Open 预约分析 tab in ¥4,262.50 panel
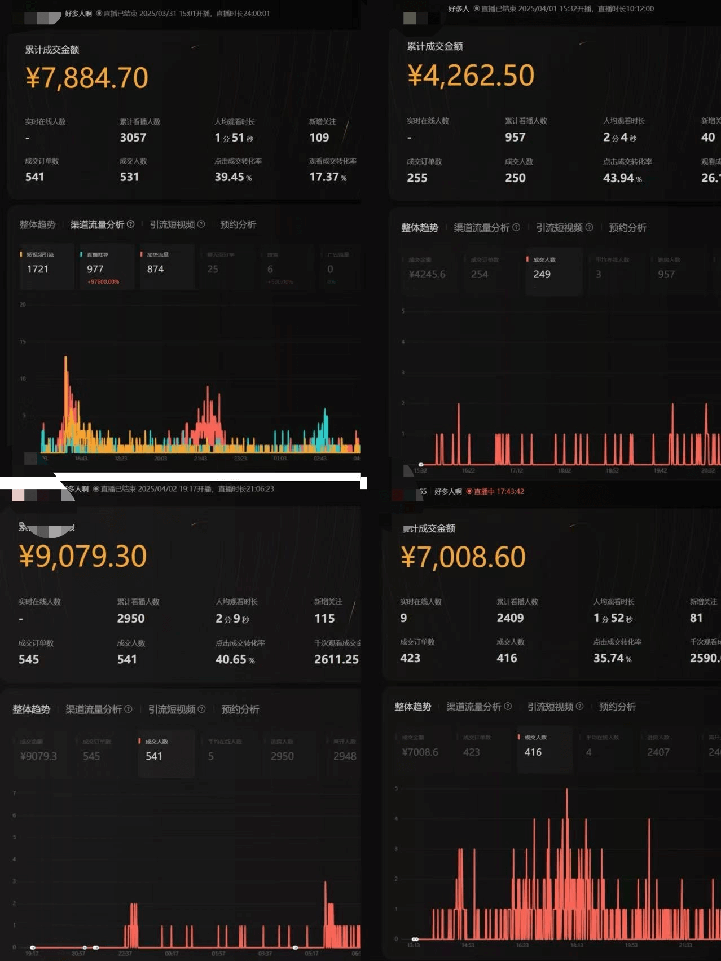 click(627, 227)
